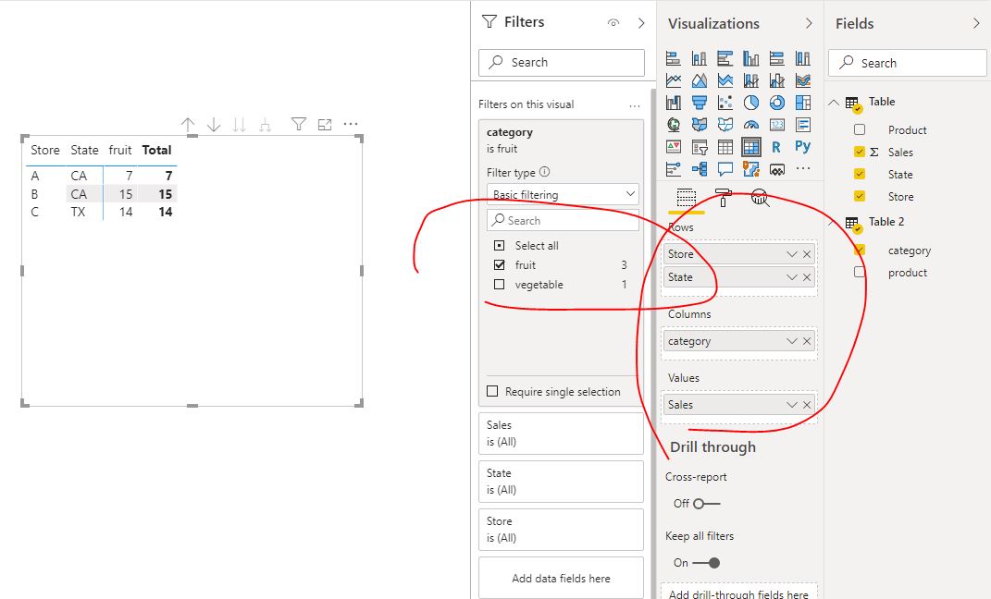Remove category from Columns
This screenshot has height=599, width=991.
click(807, 341)
